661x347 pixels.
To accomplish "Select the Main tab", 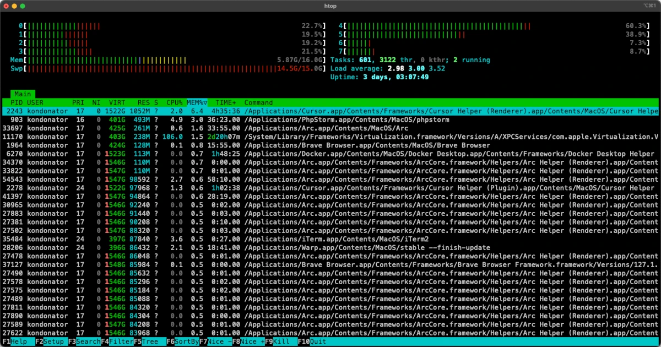I will (x=22, y=94).
